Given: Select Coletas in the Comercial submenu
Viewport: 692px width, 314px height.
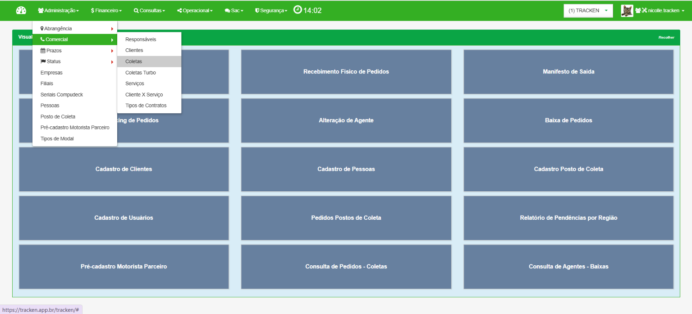Looking at the screenshot, I should point(149,61).
